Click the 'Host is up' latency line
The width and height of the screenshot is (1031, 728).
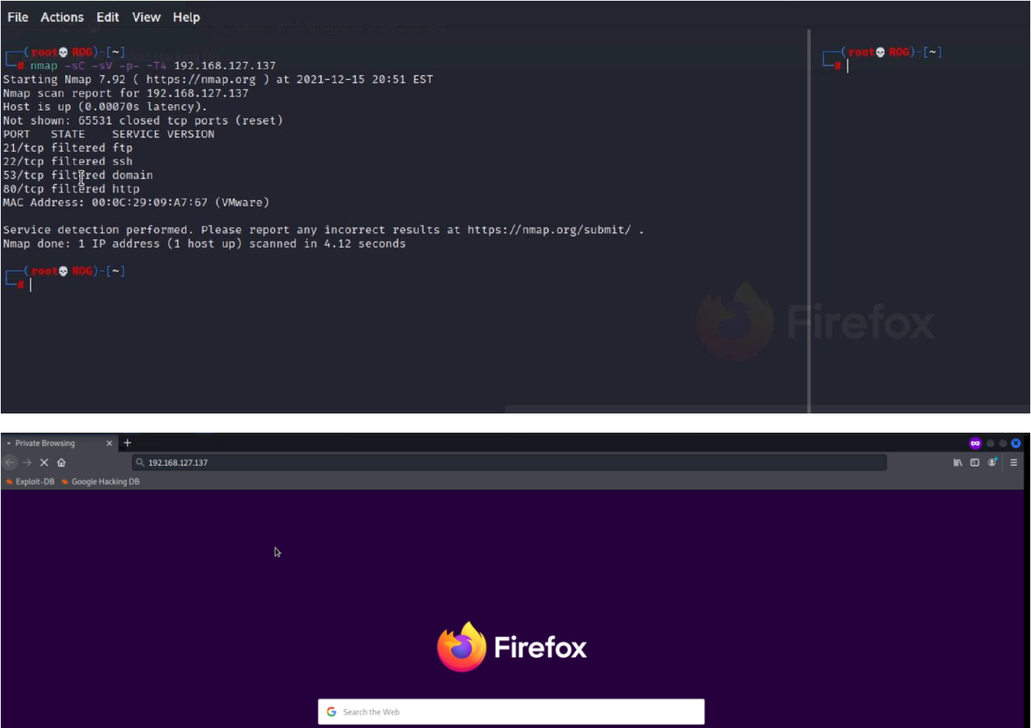coord(105,107)
